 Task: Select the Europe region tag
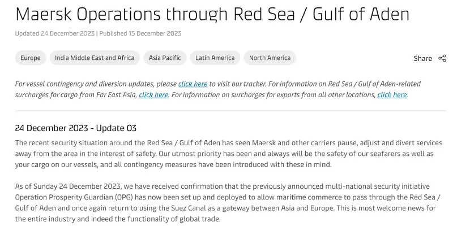tap(31, 58)
